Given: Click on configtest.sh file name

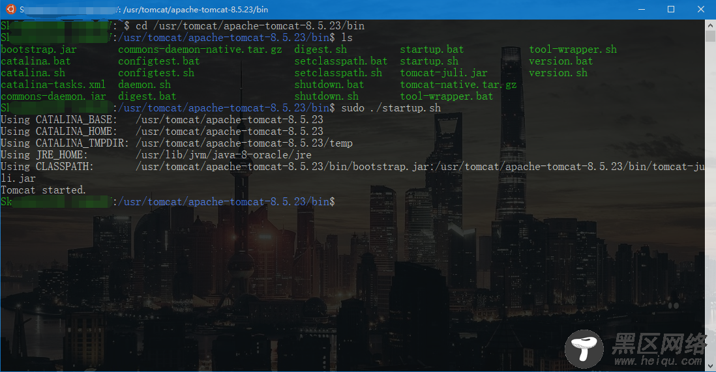Looking at the screenshot, I should (156, 73).
